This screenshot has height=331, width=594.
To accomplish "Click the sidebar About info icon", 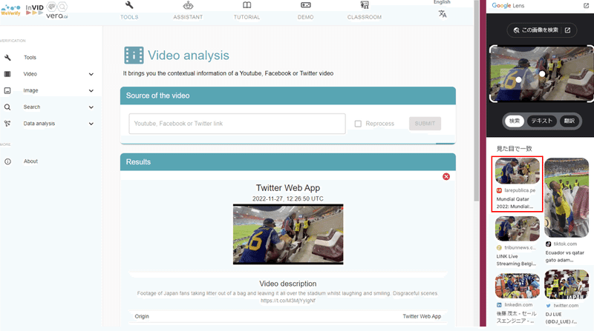I will pyautogui.click(x=7, y=161).
